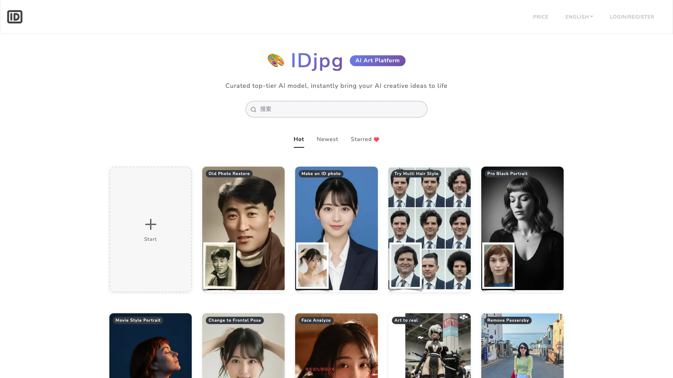This screenshot has width=673, height=378.
Task: Click the red heart Starred icon
Action: [376, 140]
